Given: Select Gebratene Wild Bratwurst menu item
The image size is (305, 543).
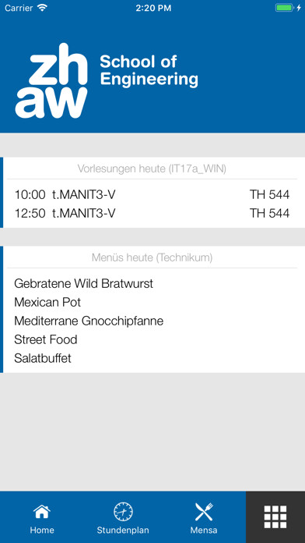Looking at the screenshot, I should point(83,284).
